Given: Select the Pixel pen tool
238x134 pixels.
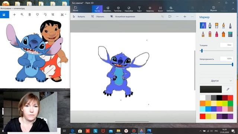Looking at the screenshot, I should pos(230,26).
